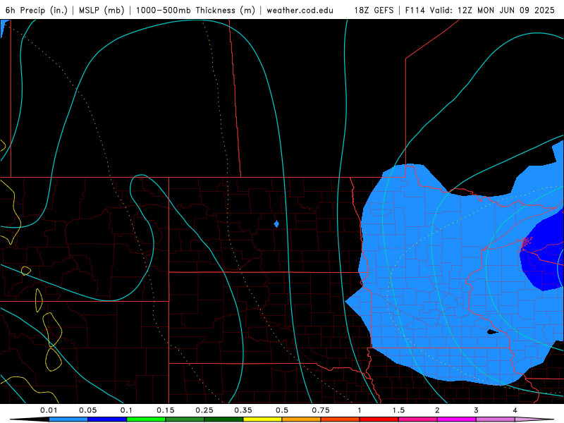564x423 pixels.
Task: Click the '0.01' legend label
Action: [49, 410]
